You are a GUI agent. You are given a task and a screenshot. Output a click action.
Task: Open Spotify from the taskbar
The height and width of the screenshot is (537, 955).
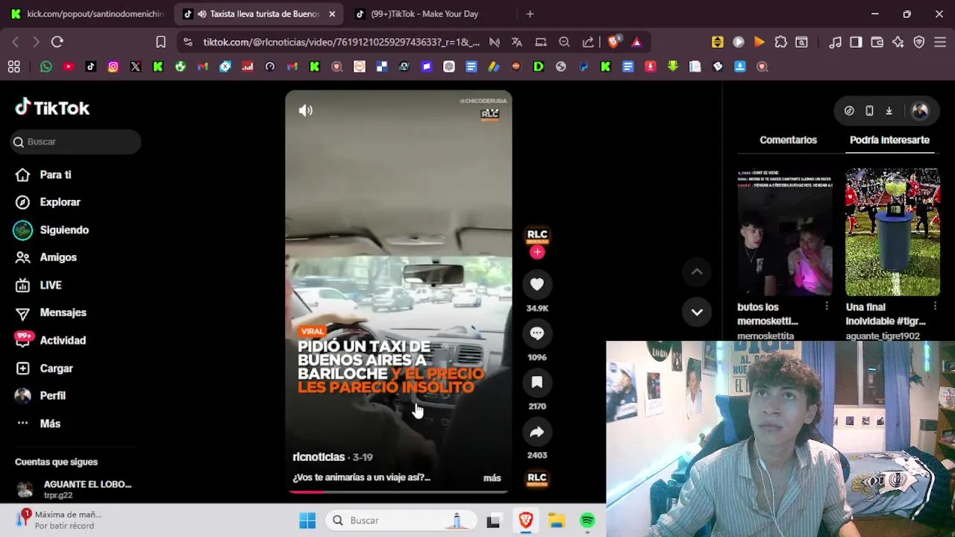point(588,521)
